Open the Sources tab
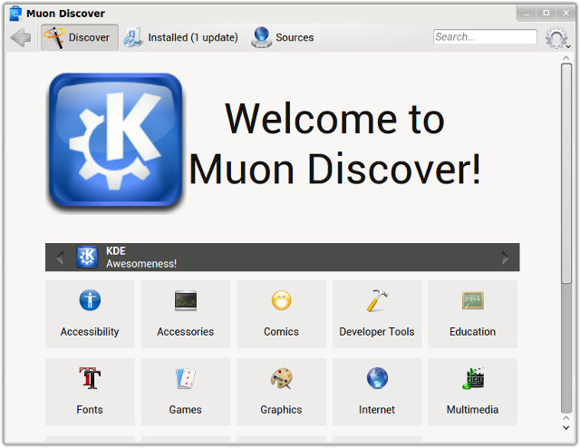The height and width of the screenshot is (448, 580). (x=283, y=37)
